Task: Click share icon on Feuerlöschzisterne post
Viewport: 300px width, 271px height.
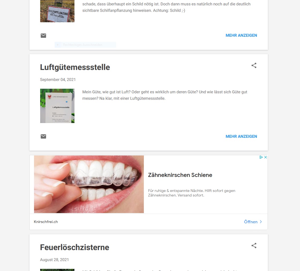Action: pyautogui.click(x=254, y=246)
